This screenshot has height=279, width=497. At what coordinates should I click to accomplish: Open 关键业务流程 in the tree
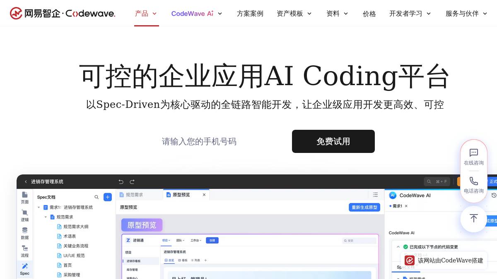coord(76,246)
